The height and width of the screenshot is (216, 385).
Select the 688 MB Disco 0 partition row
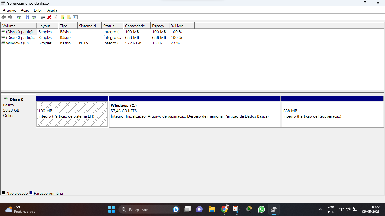coord(98,37)
